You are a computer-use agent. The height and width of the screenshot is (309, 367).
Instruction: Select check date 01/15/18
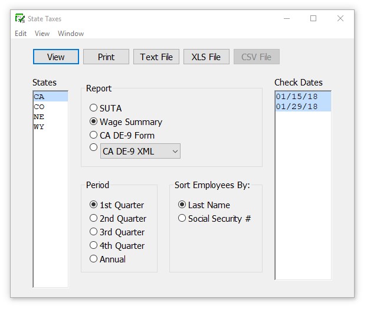click(x=297, y=97)
